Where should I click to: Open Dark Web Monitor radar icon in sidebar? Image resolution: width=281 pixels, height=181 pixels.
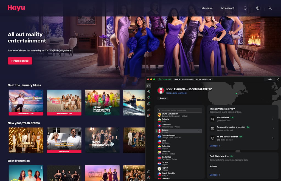click(148, 104)
